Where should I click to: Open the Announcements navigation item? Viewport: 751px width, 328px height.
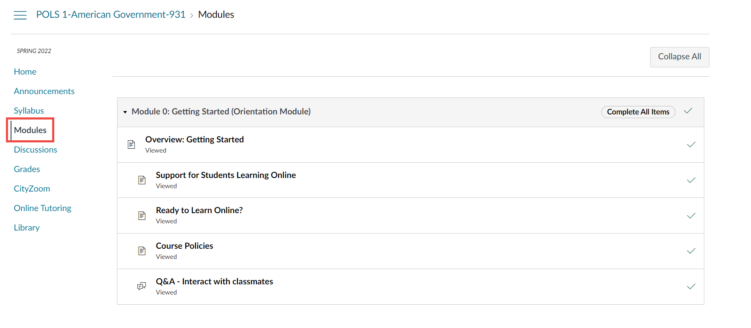[44, 91]
